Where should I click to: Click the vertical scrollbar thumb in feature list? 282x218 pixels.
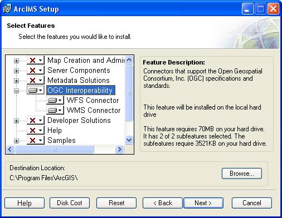[x=129, y=93]
